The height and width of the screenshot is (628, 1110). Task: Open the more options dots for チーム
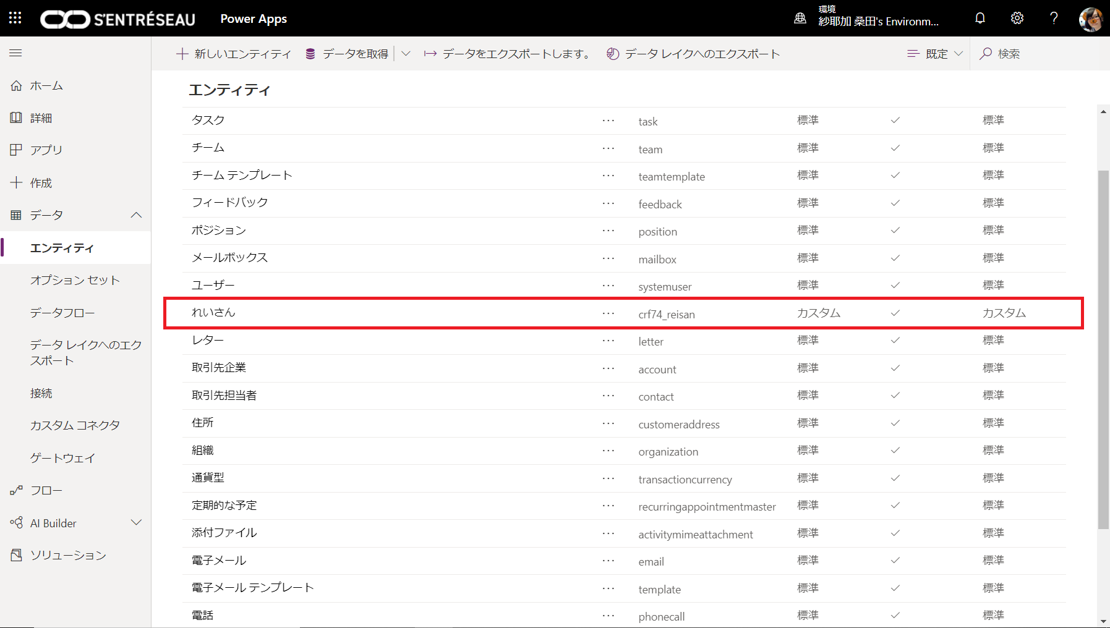[608, 148]
